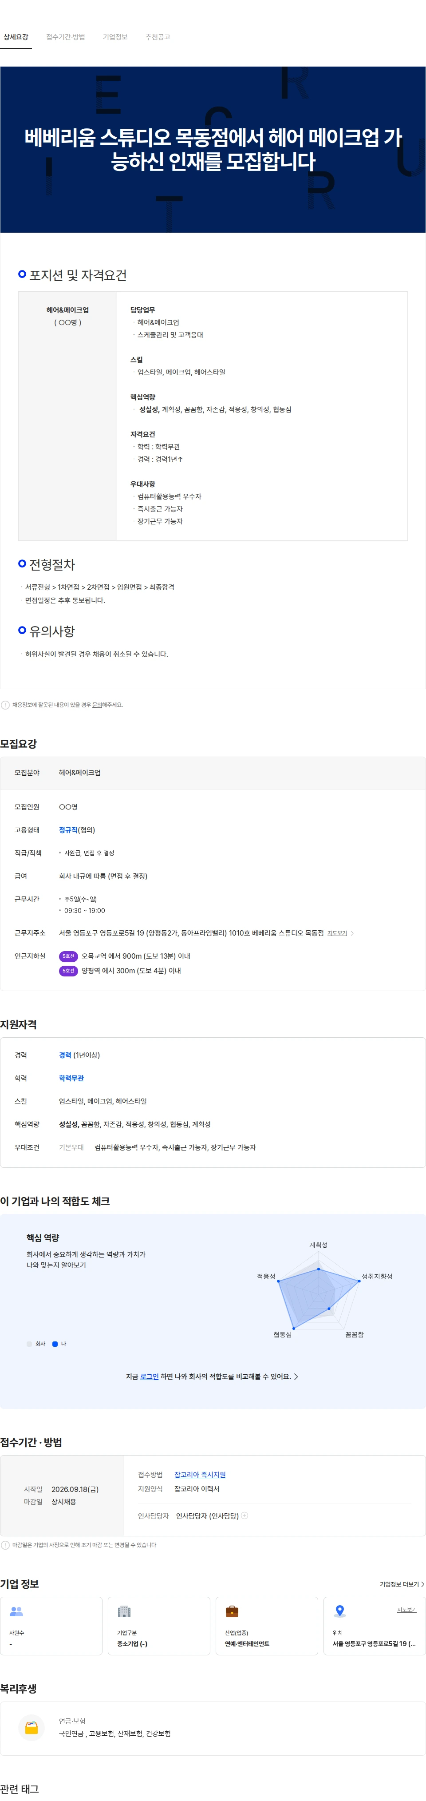This screenshot has width=426, height=1801.
Task: Click 잡코리아 즉시지원 link
Action: point(200,1475)
